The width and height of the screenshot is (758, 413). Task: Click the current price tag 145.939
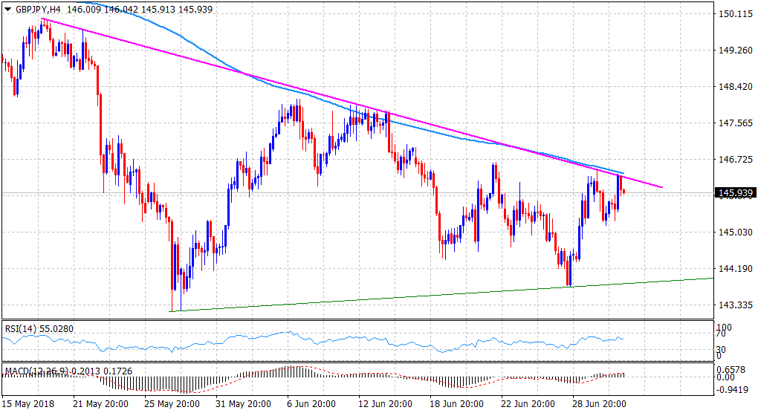735,193
